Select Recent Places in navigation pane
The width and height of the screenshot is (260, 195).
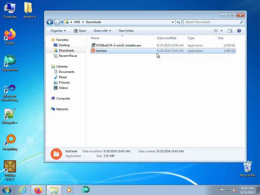(x=68, y=56)
